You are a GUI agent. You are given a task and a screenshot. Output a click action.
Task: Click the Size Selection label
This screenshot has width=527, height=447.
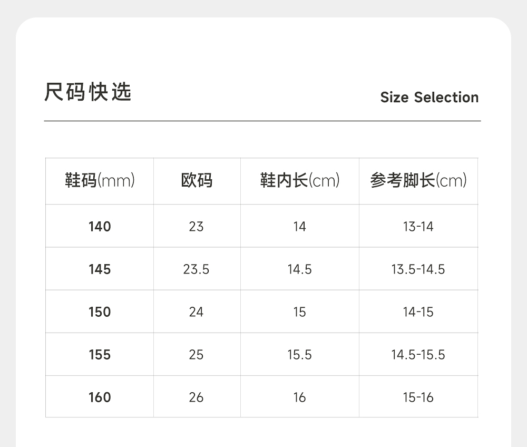point(429,98)
